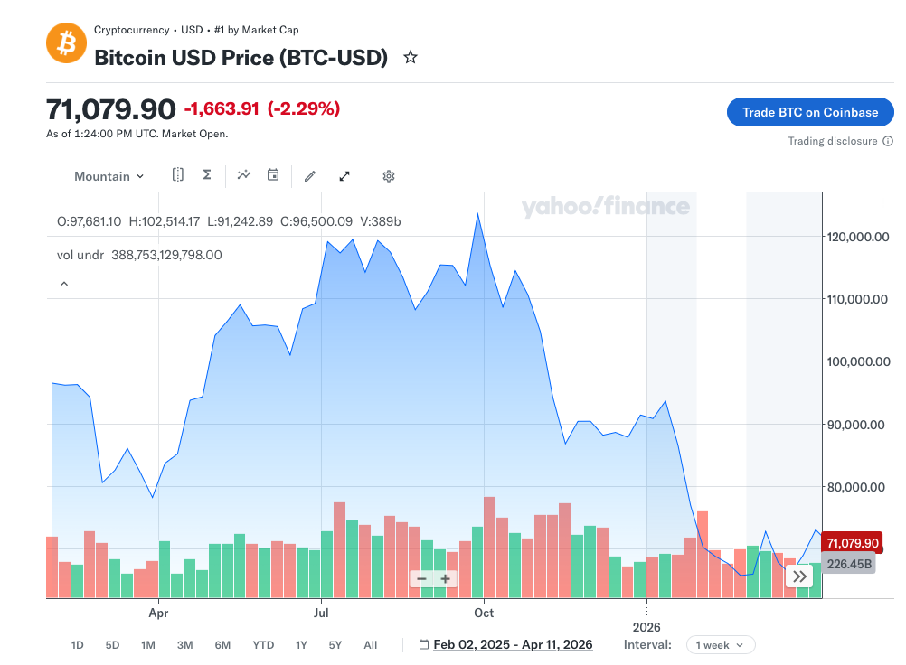Click Trade BTC on Coinbase button
This screenshot has height=665, width=906.
(810, 112)
